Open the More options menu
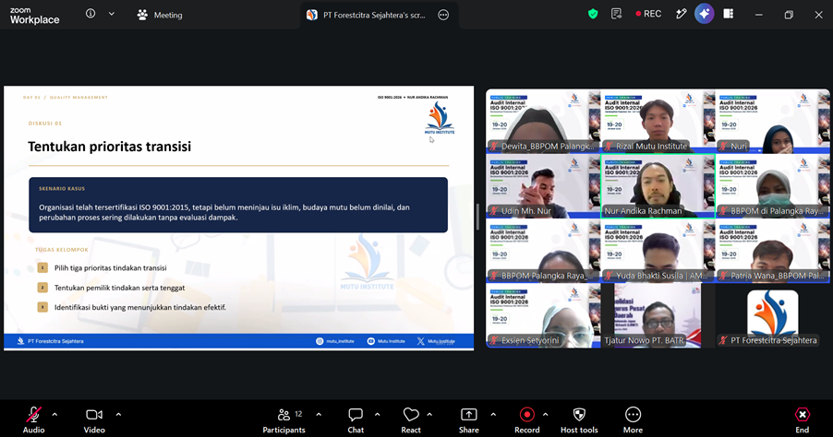Screen dimensions: 833x437 point(633,420)
